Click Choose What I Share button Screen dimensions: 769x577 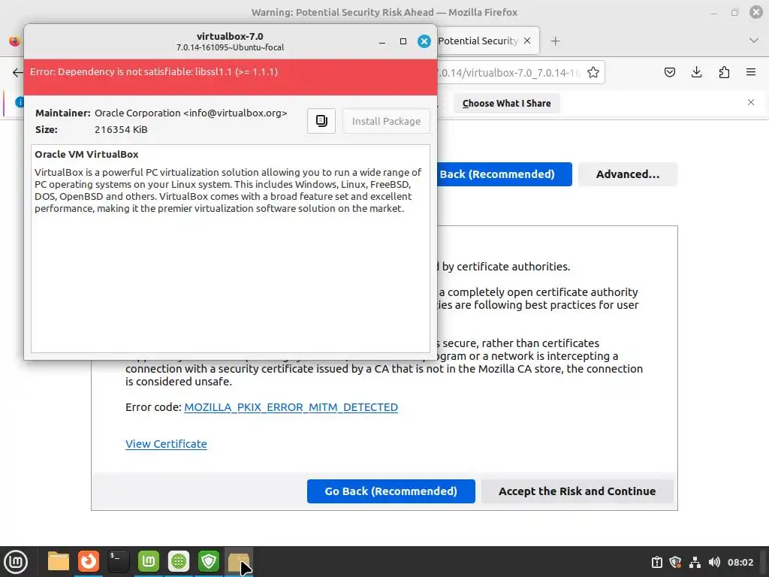507,104
